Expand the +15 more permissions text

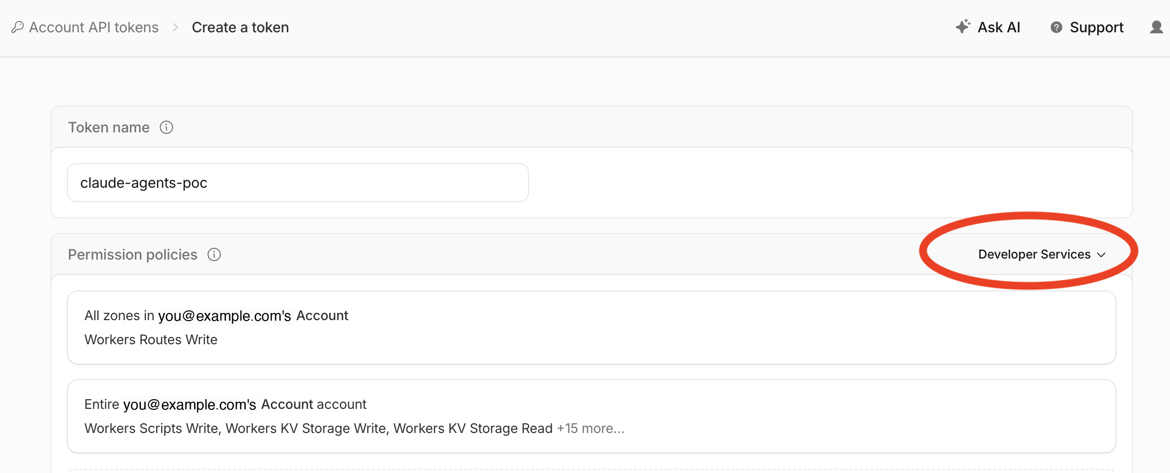[x=591, y=428]
